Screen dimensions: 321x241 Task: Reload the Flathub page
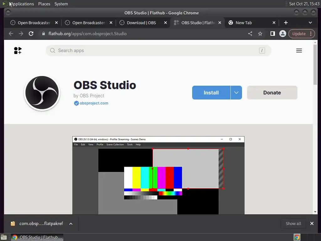(31, 34)
